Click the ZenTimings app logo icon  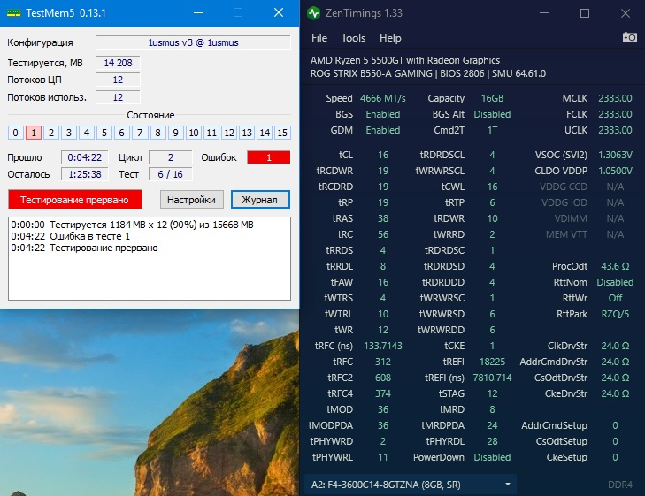313,13
